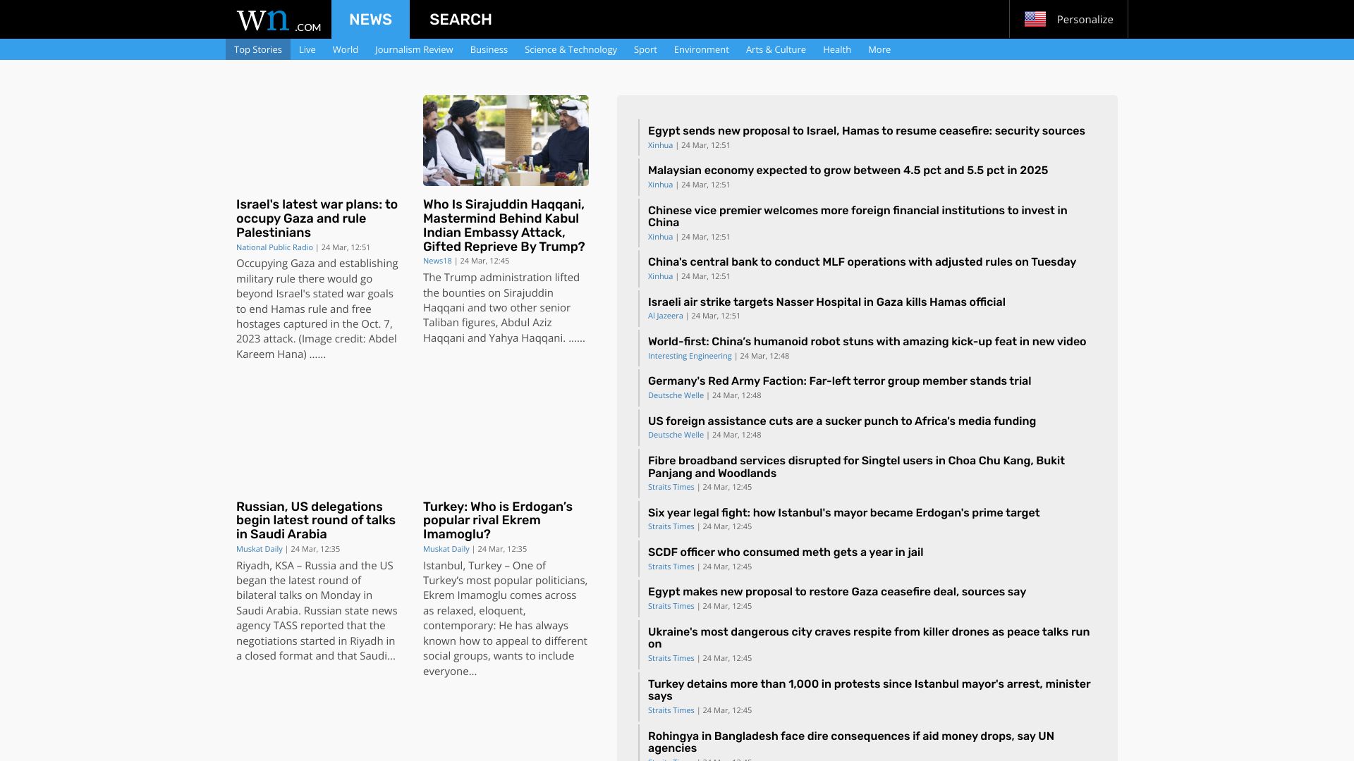
Task: Switch to the SEARCH tab
Action: click(461, 19)
